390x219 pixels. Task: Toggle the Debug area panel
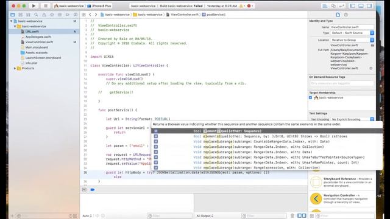361,5
